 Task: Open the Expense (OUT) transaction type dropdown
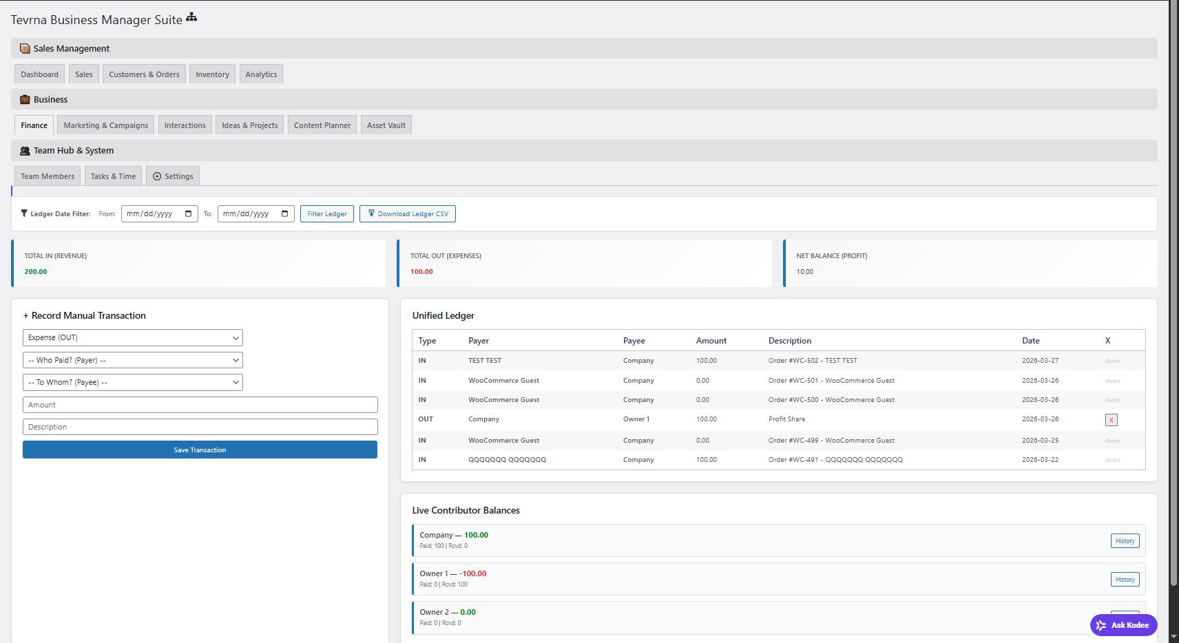click(x=132, y=337)
